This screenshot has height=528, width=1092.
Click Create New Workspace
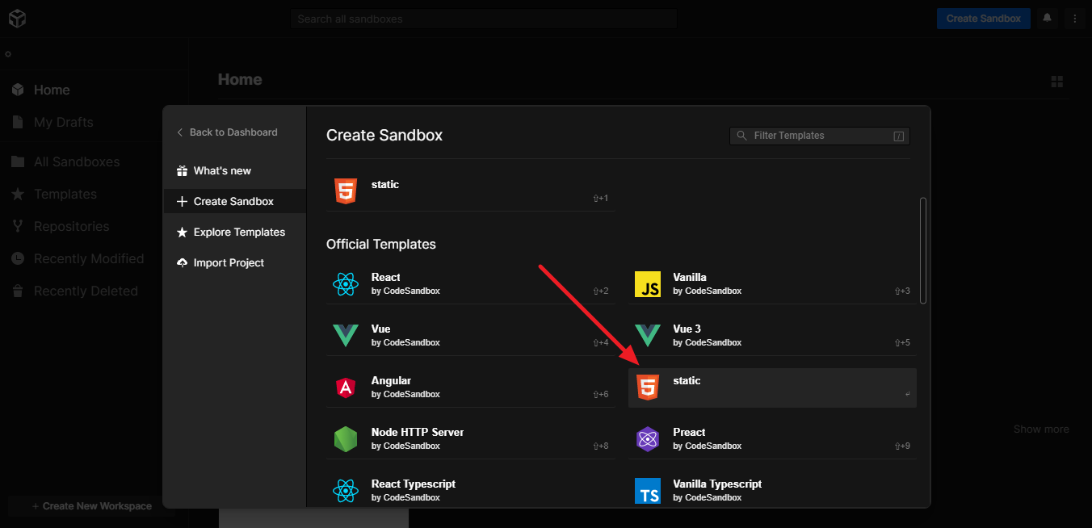click(91, 506)
